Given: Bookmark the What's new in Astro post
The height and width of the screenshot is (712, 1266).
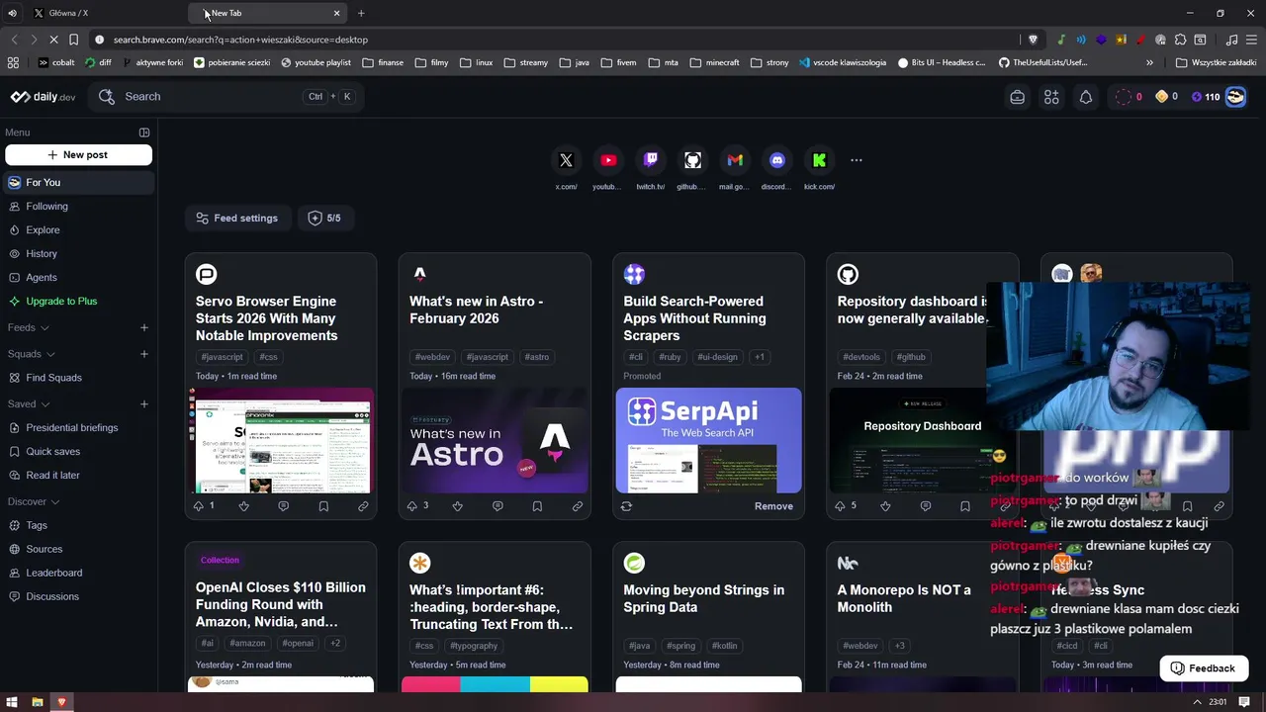Looking at the screenshot, I should [x=537, y=506].
